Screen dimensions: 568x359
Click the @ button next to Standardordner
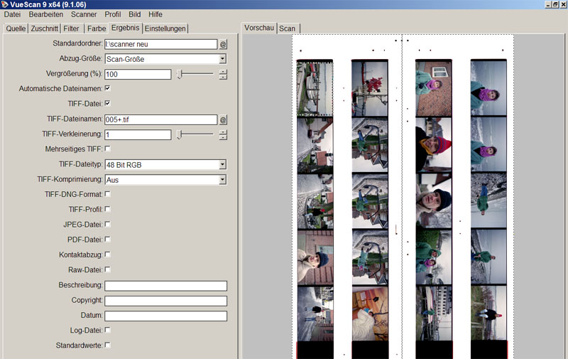(223, 44)
